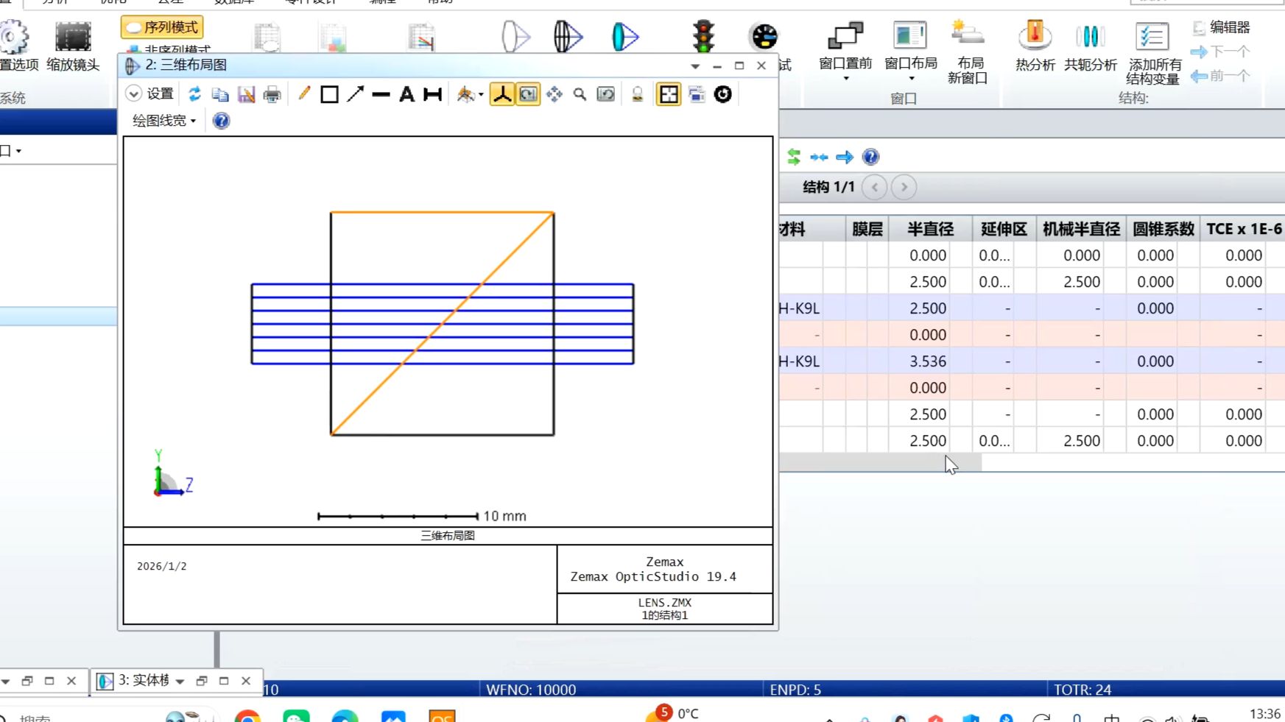Image resolution: width=1285 pixels, height=722 pixels.
Task: Open the 编辑器 editor button
Action: (x=1221, y=27)
